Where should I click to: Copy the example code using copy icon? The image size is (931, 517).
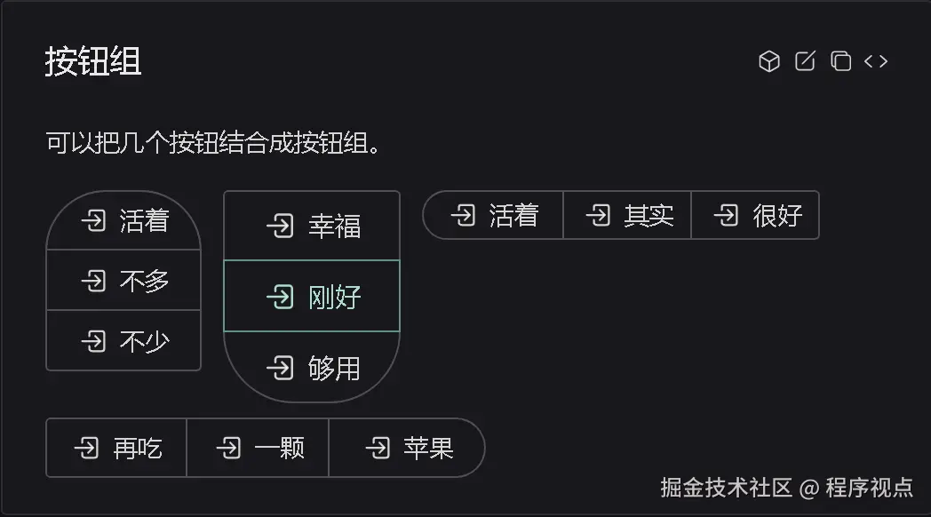[839, 61]
